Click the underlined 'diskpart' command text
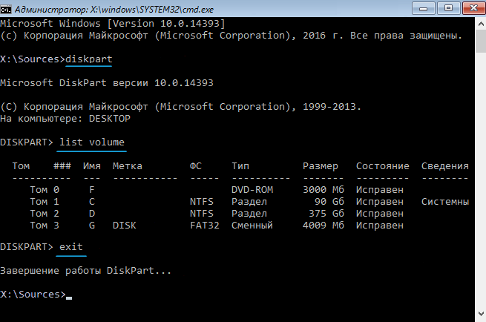486x322 pixels. pos(89,59)
